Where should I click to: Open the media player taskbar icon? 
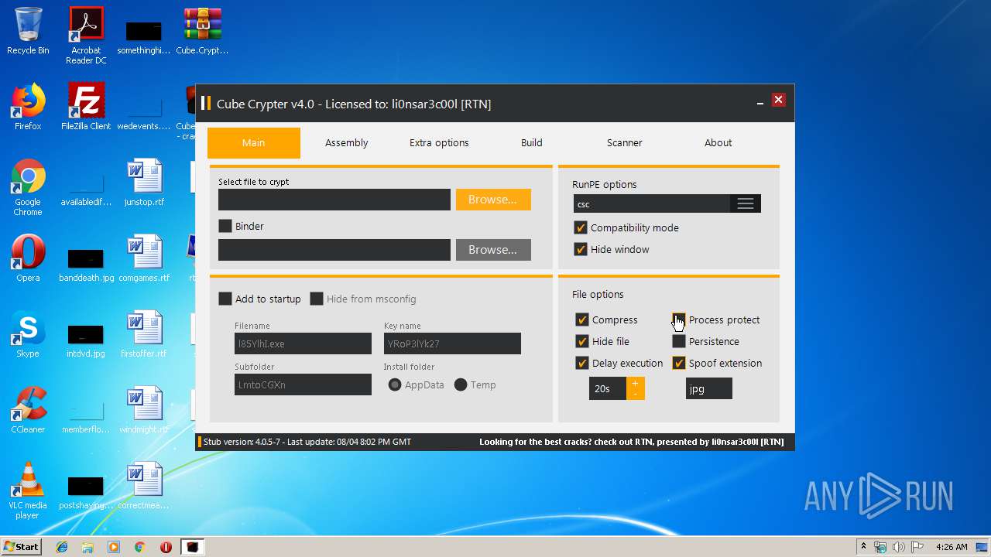point(114,547)
